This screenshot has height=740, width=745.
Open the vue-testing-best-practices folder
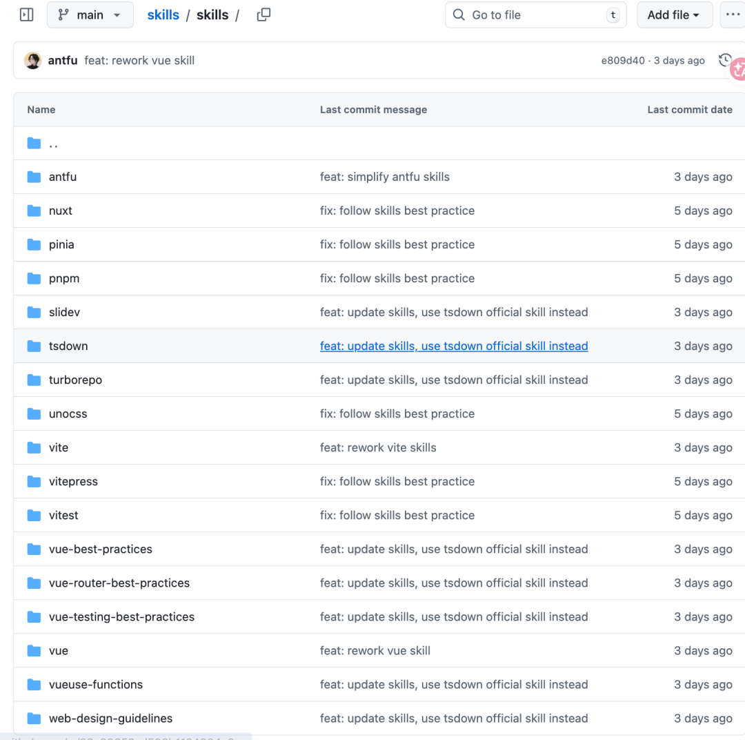pos(121,617)
